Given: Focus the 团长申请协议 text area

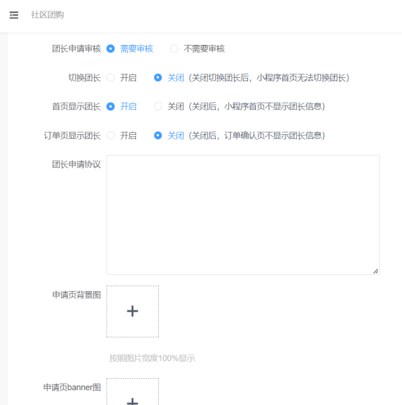Looking at the screenshot, I should coord(243,215).
